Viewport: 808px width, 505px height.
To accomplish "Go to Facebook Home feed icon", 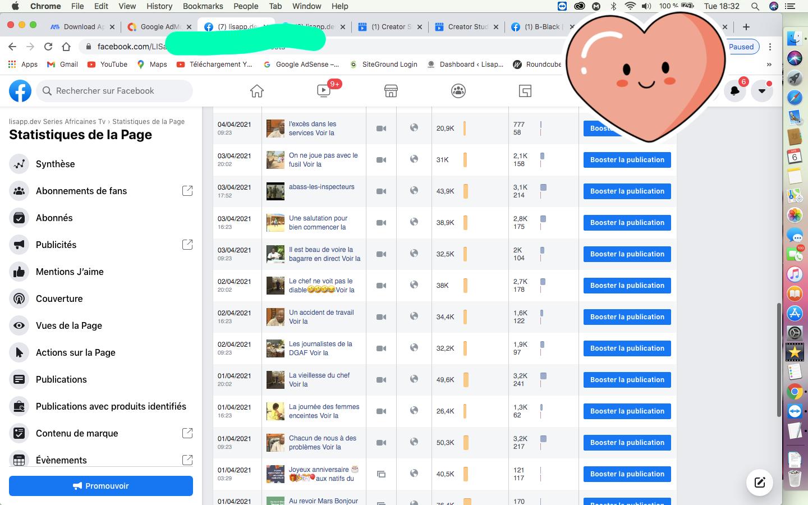I will point(257,91).
